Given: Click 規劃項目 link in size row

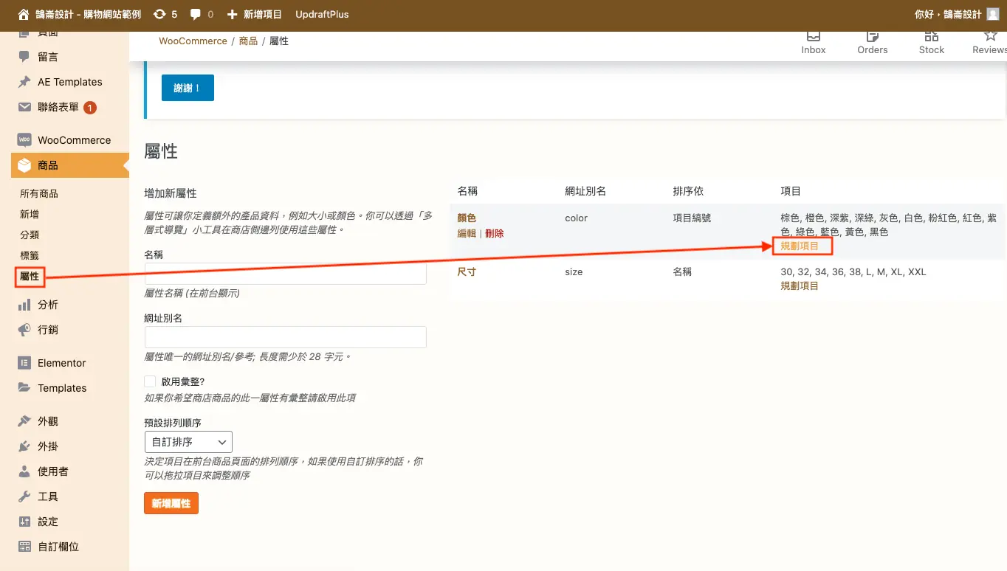Looking at the screenshot, I should pos(800,285).
